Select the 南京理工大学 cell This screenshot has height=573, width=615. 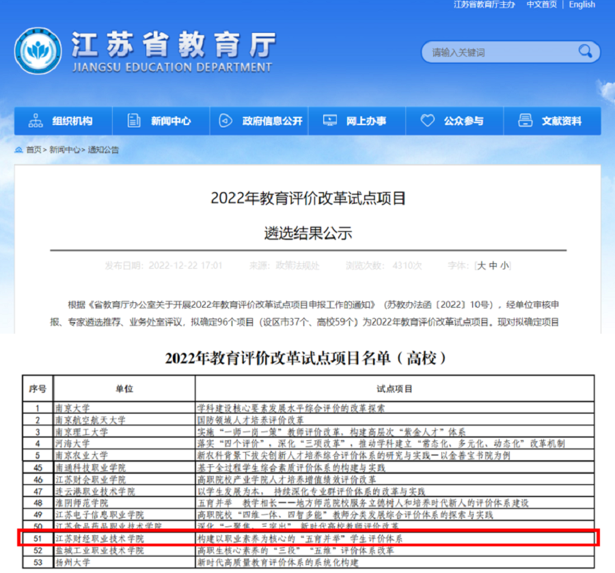[x=124, y=431]
